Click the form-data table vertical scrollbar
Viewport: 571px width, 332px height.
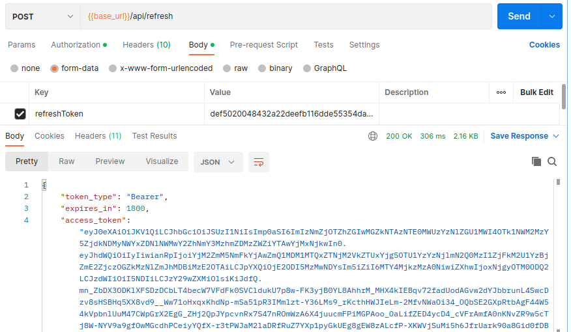(x=564, y=96)
